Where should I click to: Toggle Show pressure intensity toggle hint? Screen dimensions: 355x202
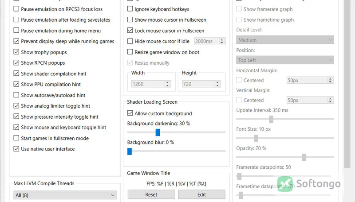pyautogui.click(x=16, y=117)
